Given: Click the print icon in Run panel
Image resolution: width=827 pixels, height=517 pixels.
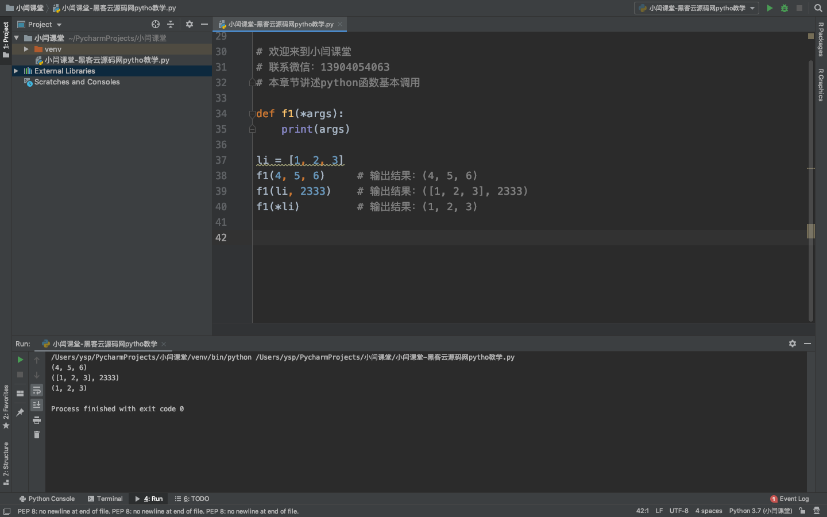Looking at the screenshot, I should 37,420.
